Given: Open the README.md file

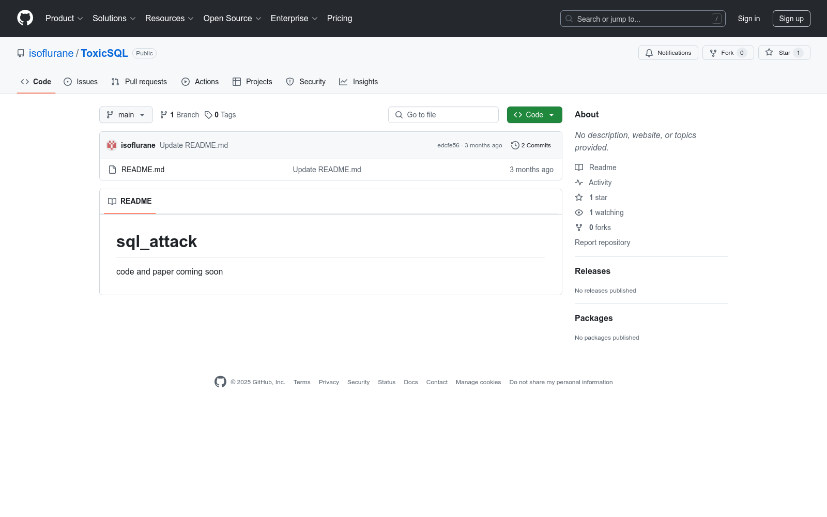Looking at the screenshot, I should 143,170.
